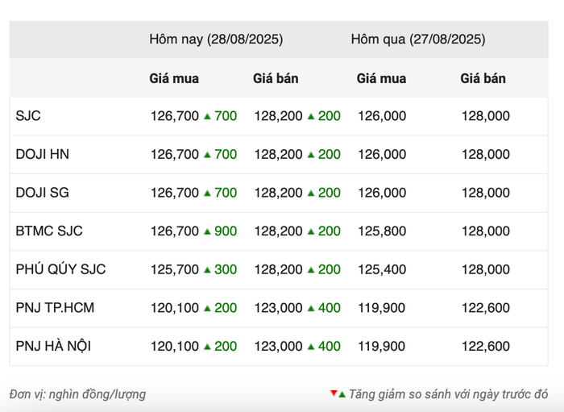Click the up arrow in PHÚ QUÝ SJC selling price

pyautogui.click(x=310, y=270)
